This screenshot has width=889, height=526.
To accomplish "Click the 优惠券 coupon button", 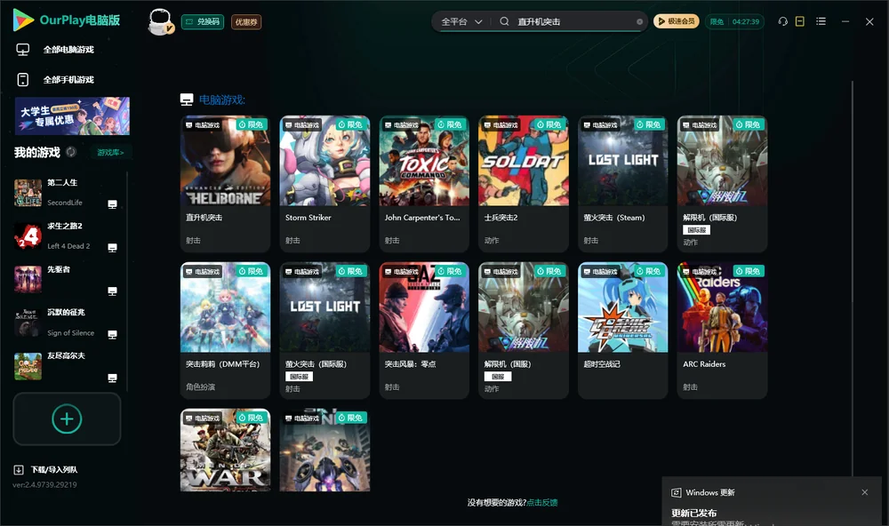I will coord(246,22).
